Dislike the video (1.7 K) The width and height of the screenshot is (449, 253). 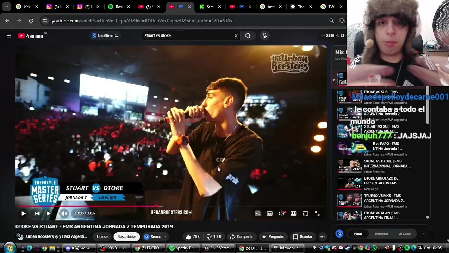(214, 237)
